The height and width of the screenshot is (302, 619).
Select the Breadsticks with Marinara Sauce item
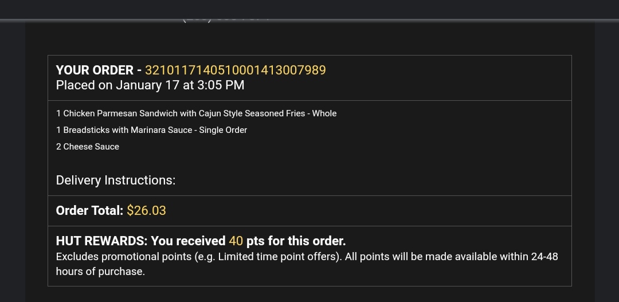point(127,130)
